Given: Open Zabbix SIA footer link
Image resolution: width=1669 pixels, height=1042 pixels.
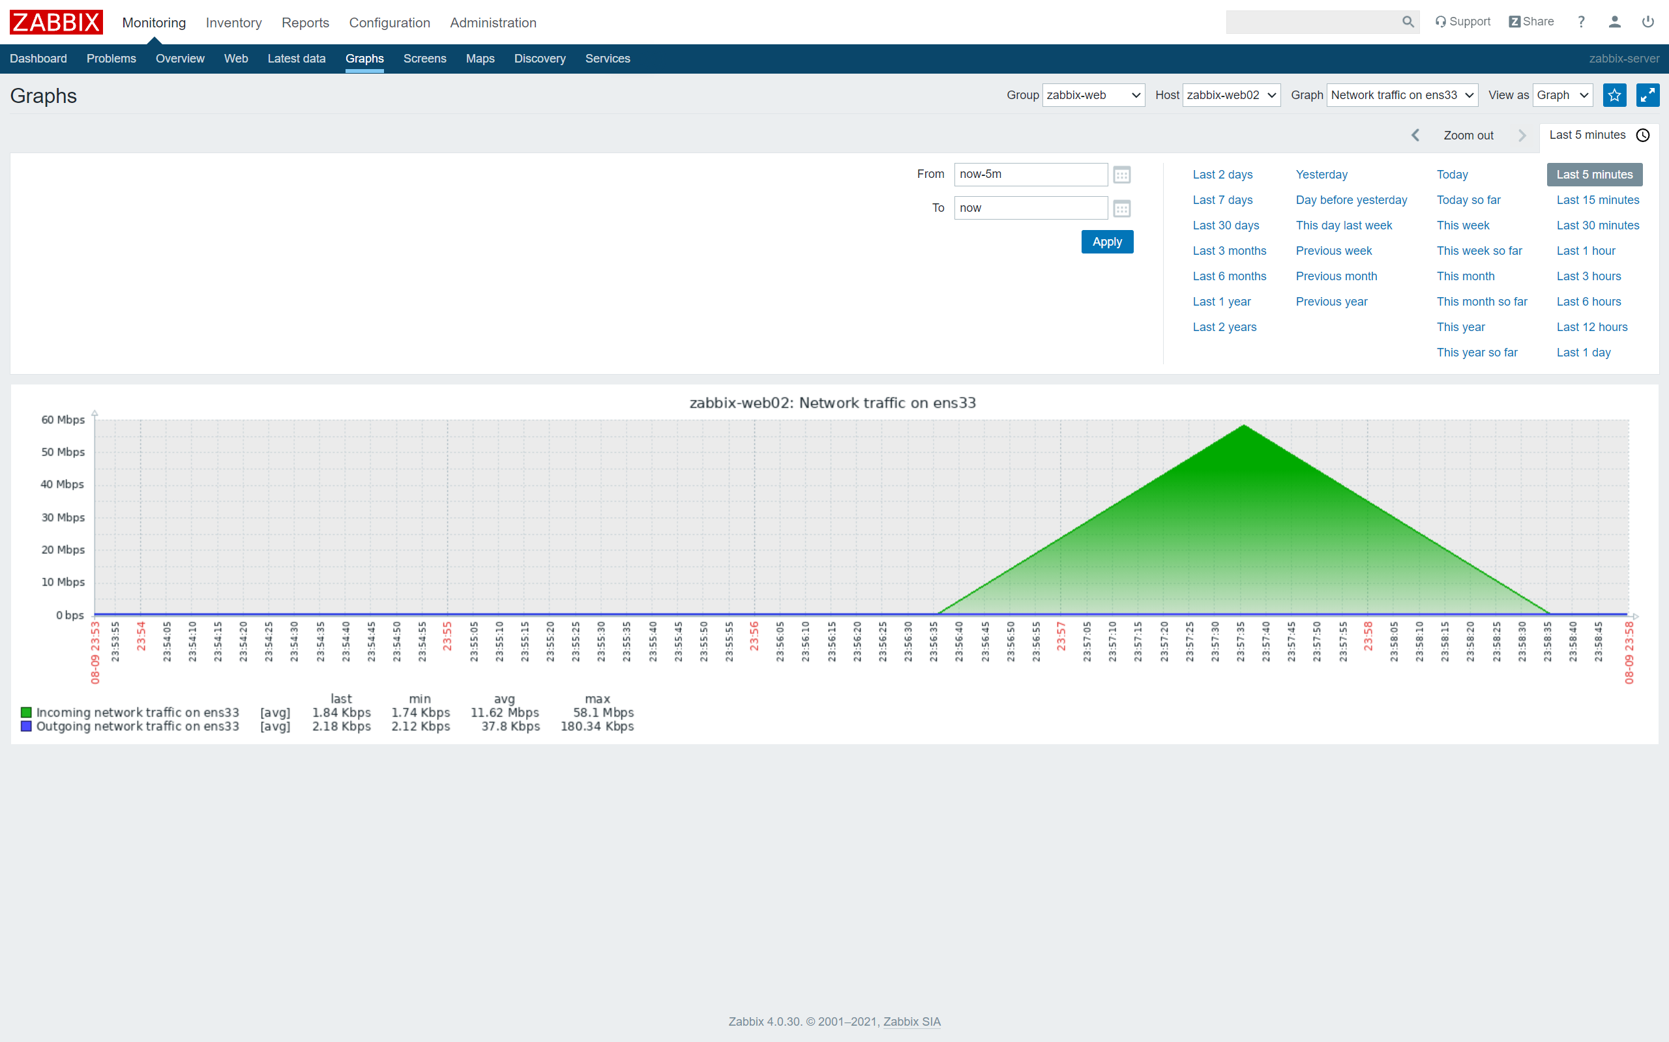Looking at the screenshot, I should (911, 1022).
